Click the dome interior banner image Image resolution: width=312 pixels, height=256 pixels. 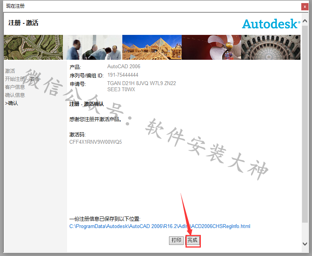(x=271, y=48)
